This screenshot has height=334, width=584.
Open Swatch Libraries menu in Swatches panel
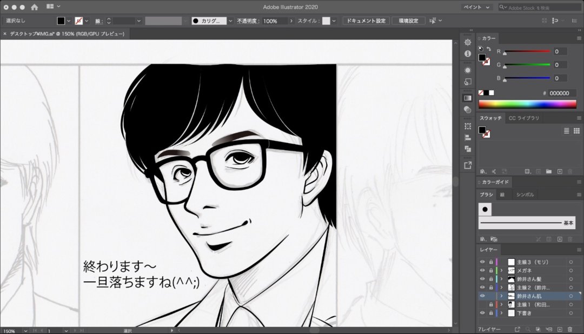coord(483,171)
